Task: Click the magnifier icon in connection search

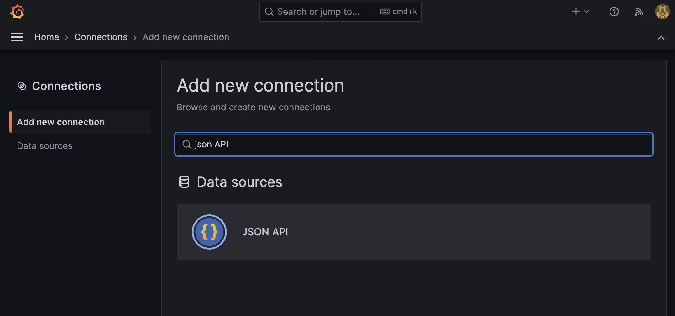Action: pyautogui.click(x=187, y=144)
